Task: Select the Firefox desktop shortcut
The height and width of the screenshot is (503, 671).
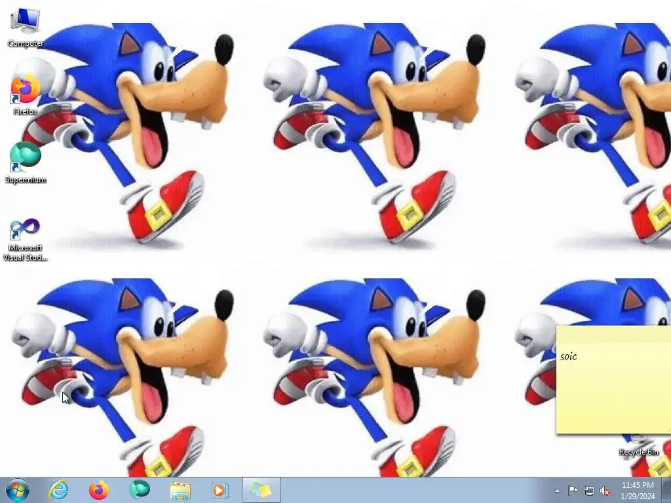Action: pyautogui.click(x=26, y=95)
